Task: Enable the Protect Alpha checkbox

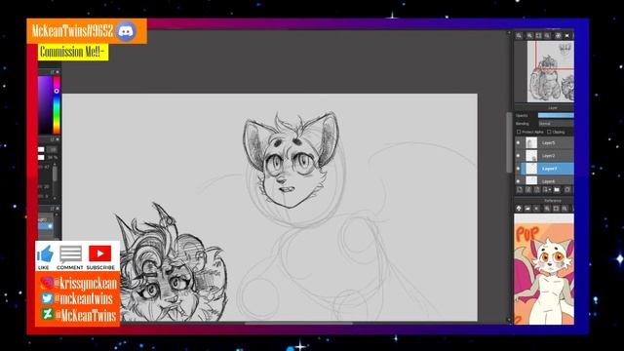Action: coord(519,132)
